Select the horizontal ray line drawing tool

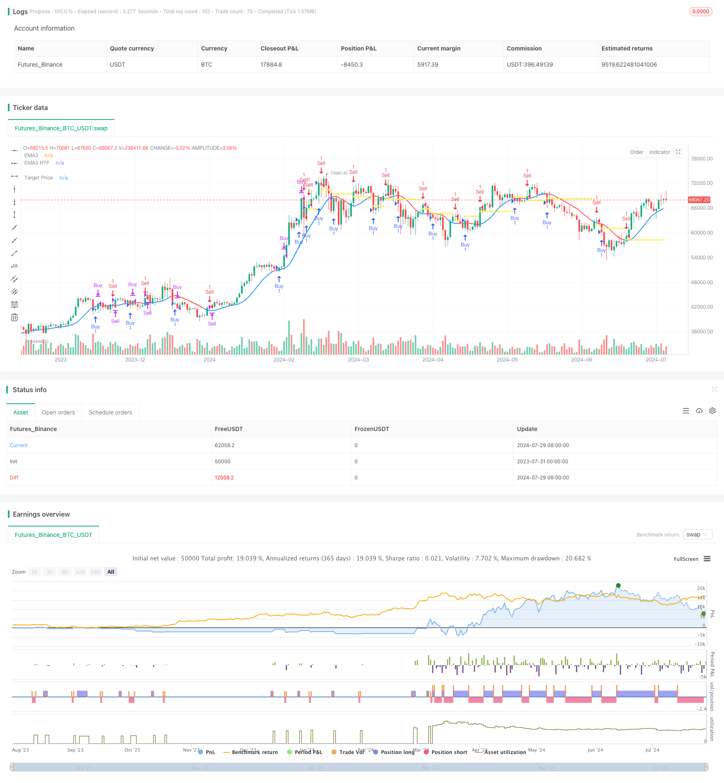click(14, 163)
